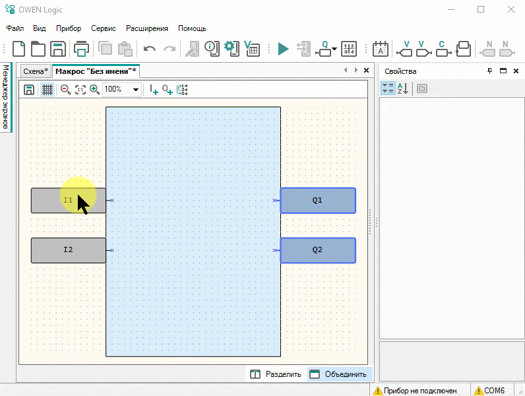The width and height of the screenshot is (525, 396).
Task: Toggle grid display on canvas
Action: 47,89
